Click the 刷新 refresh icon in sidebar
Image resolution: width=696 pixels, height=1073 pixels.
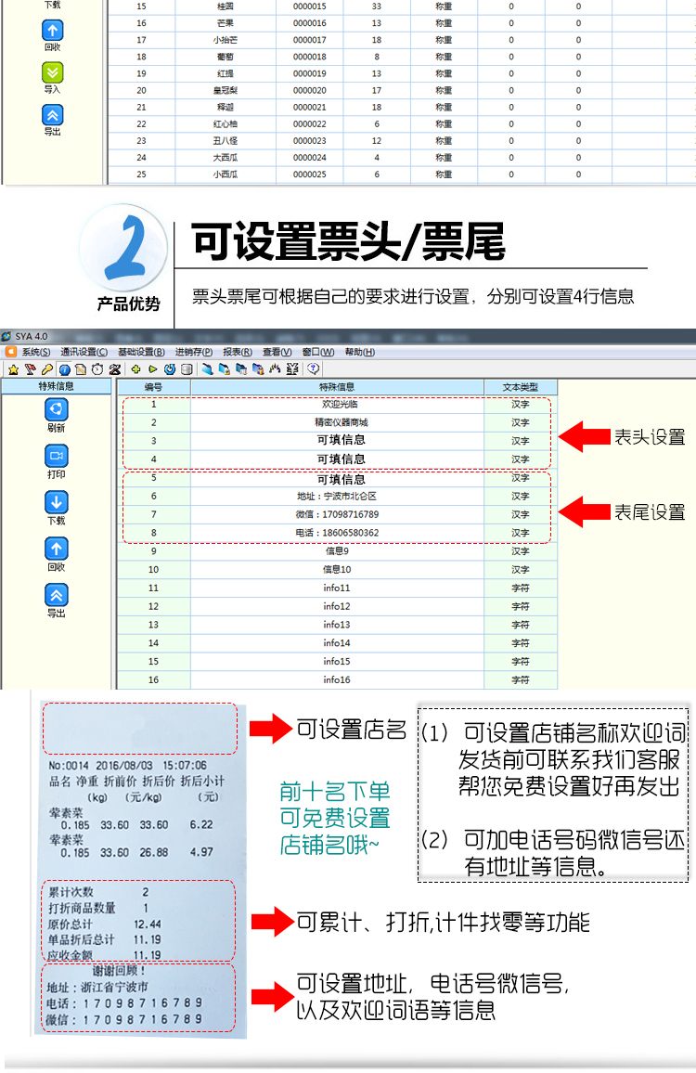(56, 409)
